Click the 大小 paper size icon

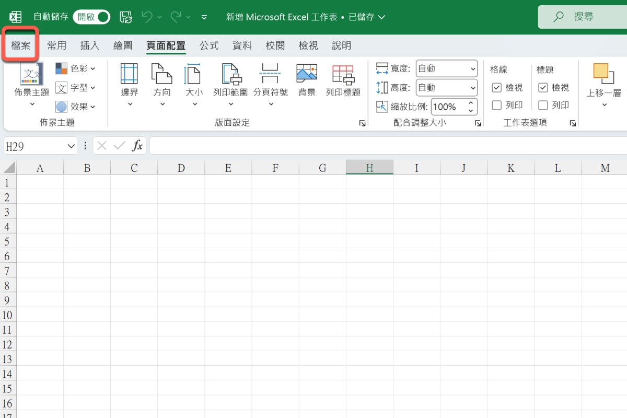[x=194, y=75]
